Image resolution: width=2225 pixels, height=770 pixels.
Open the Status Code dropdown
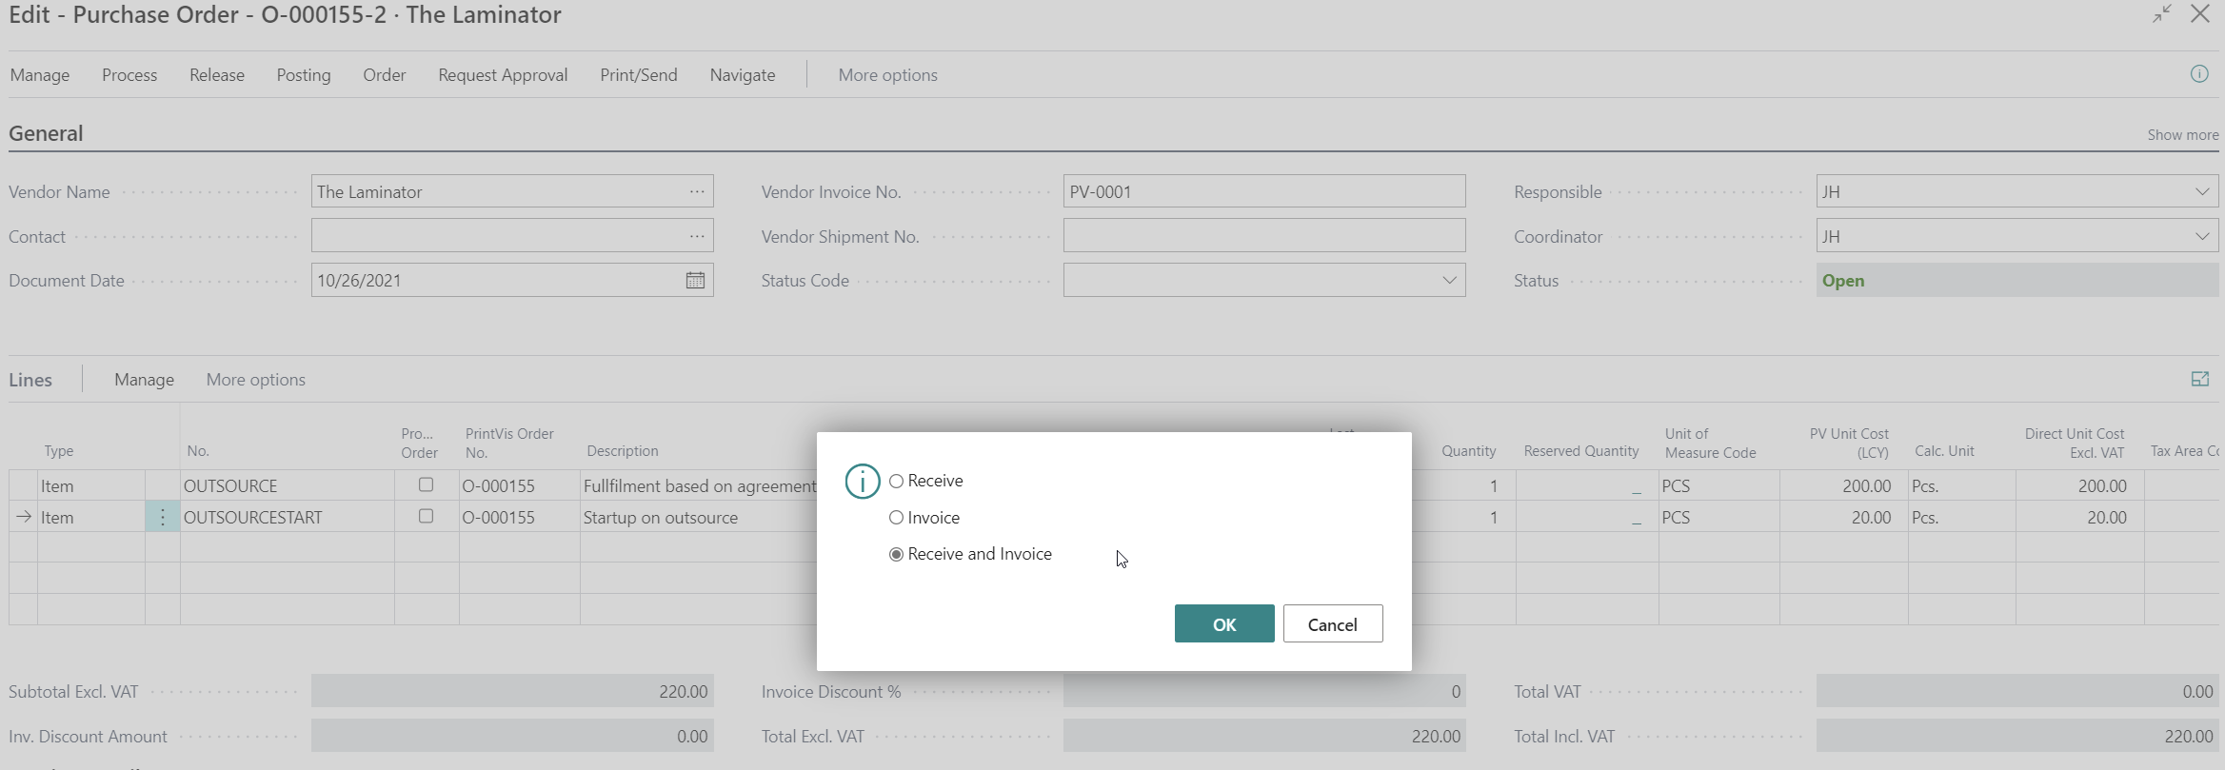(1449, 281)
